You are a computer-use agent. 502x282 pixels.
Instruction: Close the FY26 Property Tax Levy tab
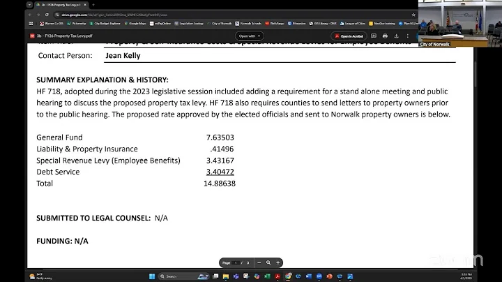85,5
